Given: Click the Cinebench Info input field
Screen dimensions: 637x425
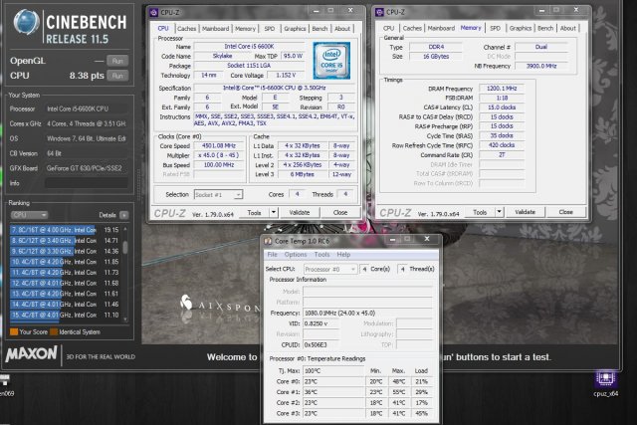Looking at the screenshot, I should [x=87, y=183].
